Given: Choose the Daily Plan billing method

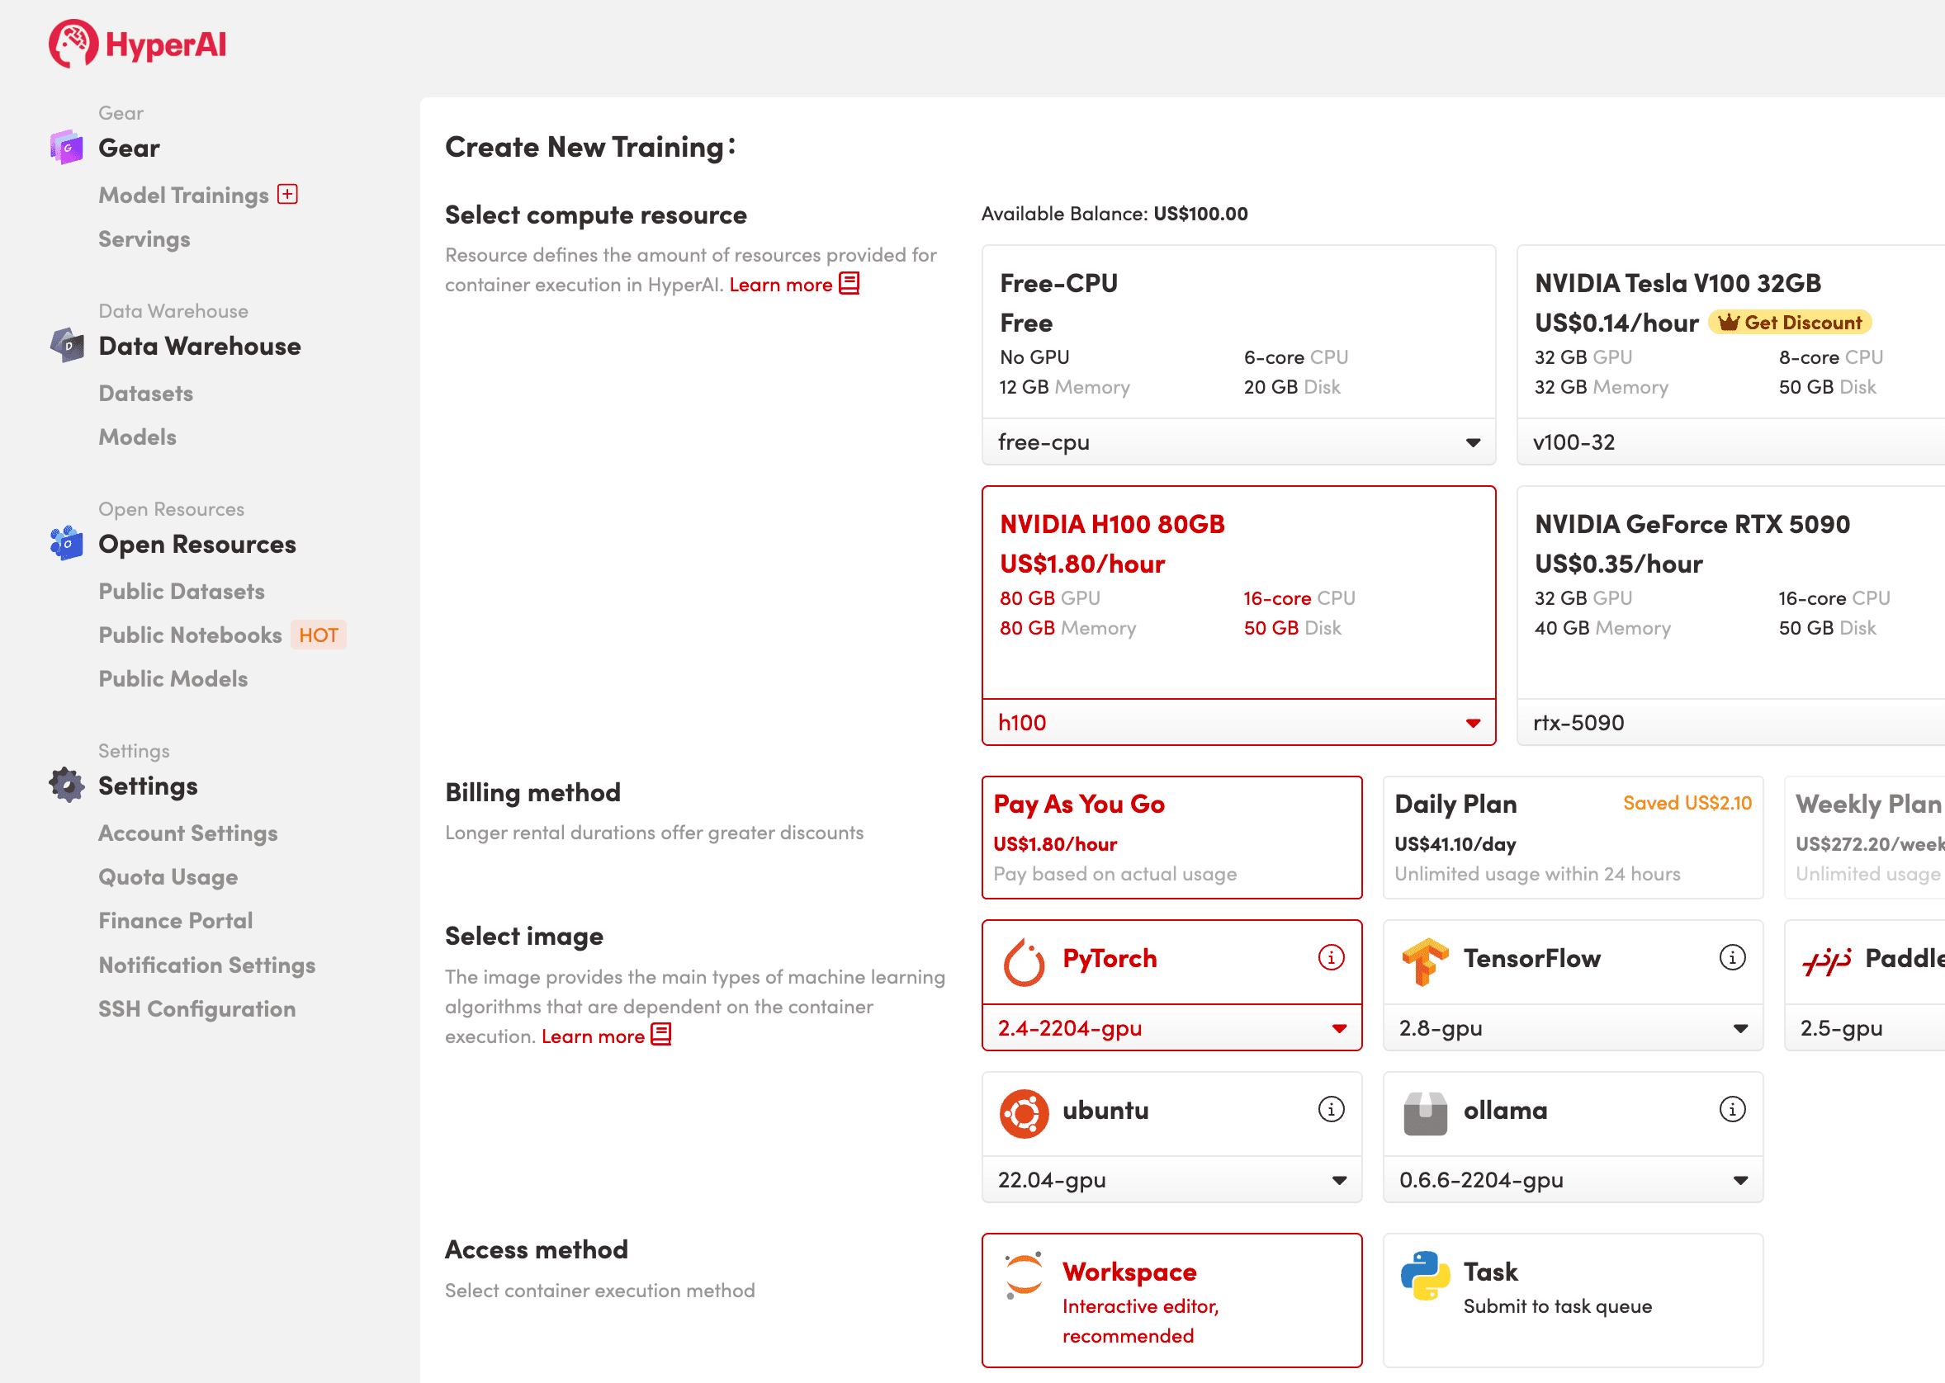Looking at the screenshot, I should 1572,837.
